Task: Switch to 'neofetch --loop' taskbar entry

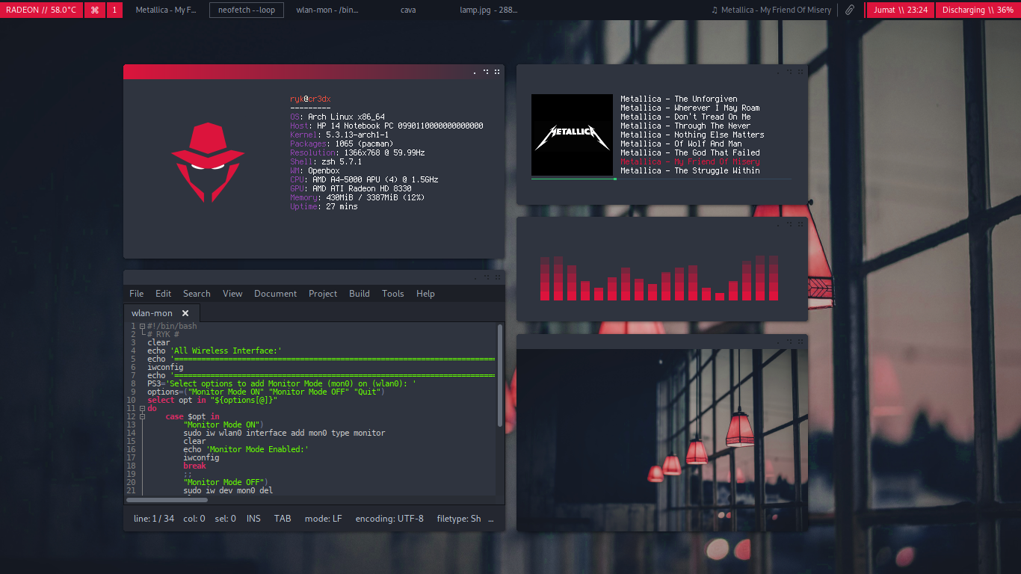Action: point(247,10)
